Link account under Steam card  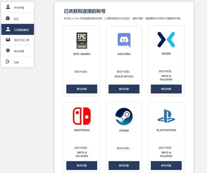124,166
